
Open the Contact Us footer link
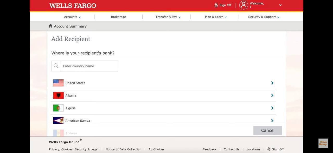(232, 149)
